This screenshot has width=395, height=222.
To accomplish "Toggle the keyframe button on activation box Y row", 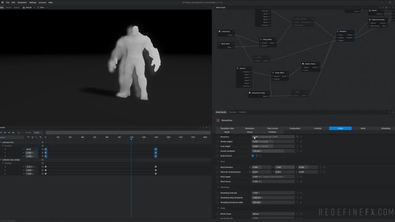I will 43,153.
